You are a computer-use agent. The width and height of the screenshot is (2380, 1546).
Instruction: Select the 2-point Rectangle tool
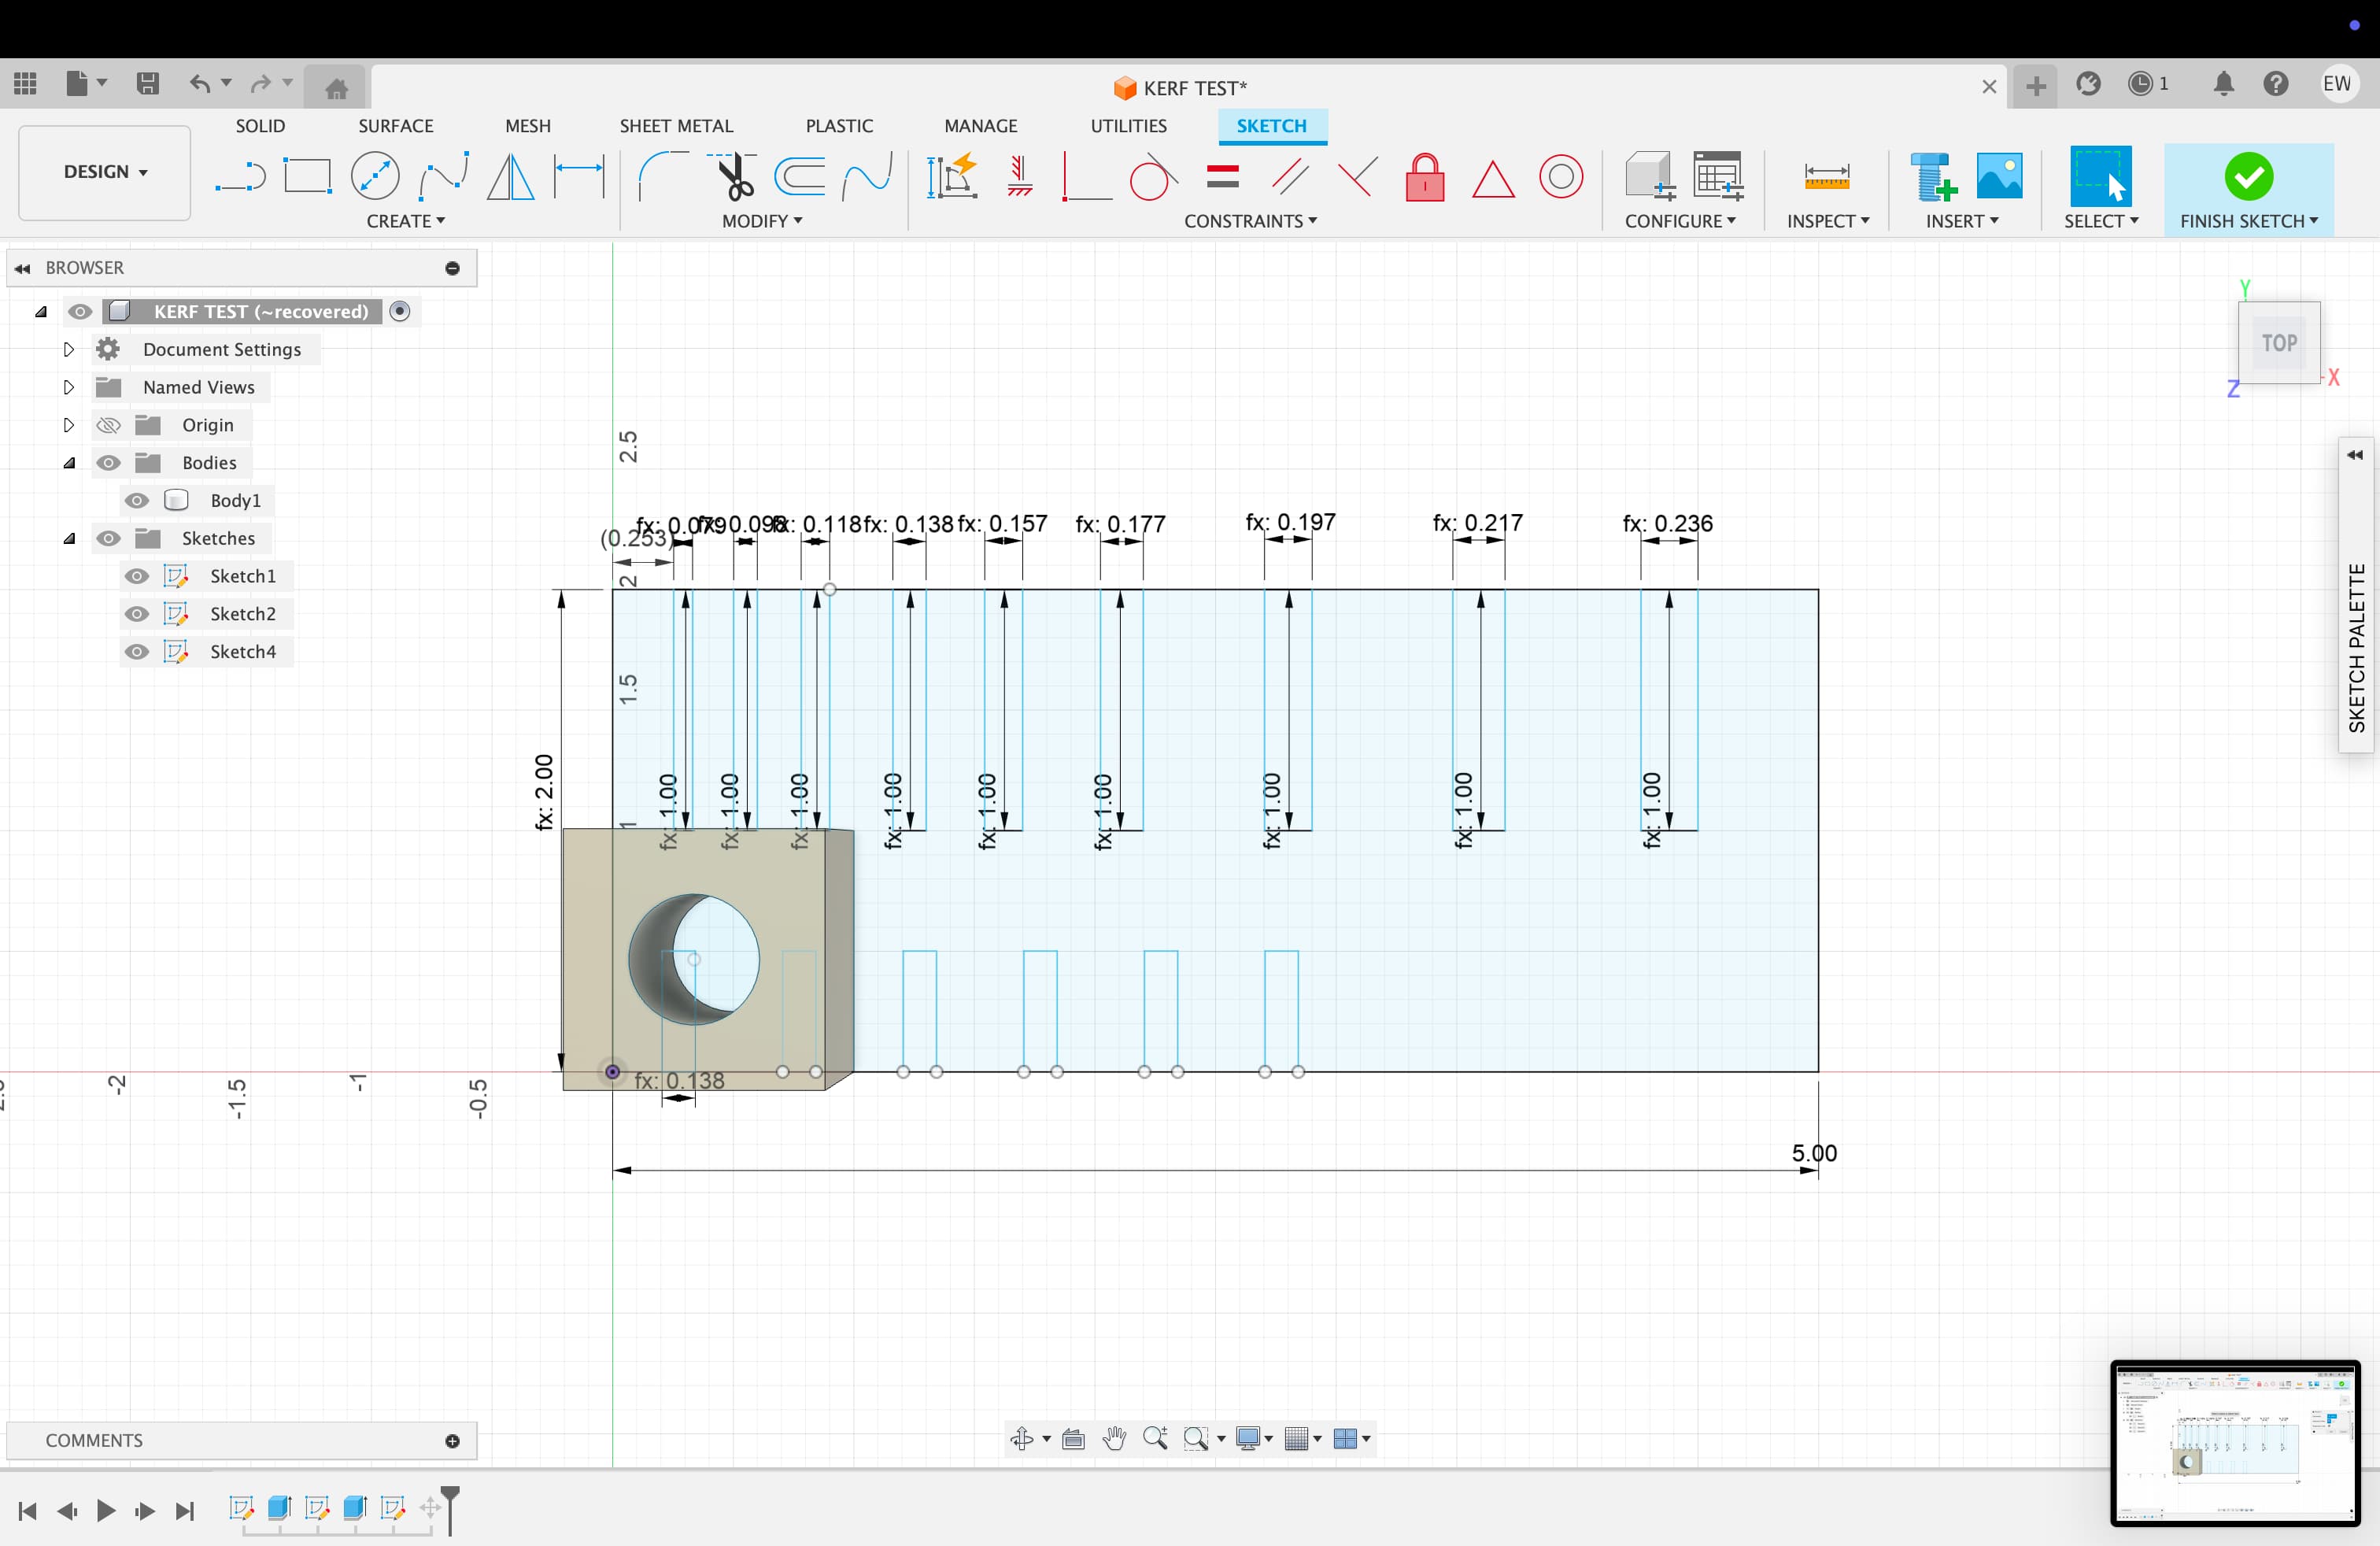pos(307,177)
